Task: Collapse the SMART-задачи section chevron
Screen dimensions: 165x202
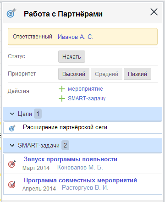Action: [x=12, y=145]
